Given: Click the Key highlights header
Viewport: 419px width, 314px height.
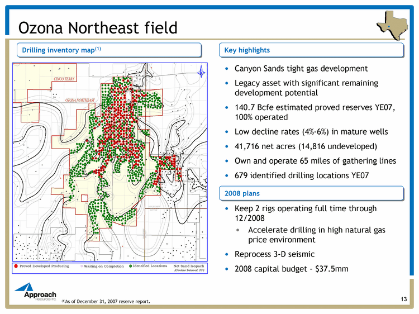Looking at the screenshot, I should coord(247,50).
